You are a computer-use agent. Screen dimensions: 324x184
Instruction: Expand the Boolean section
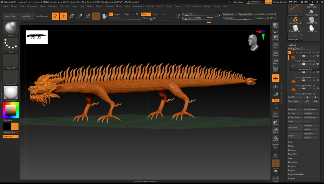(292, 150)
